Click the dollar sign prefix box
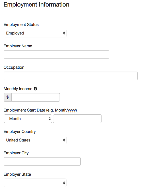The image size is (142, 188). pos(8,97)
